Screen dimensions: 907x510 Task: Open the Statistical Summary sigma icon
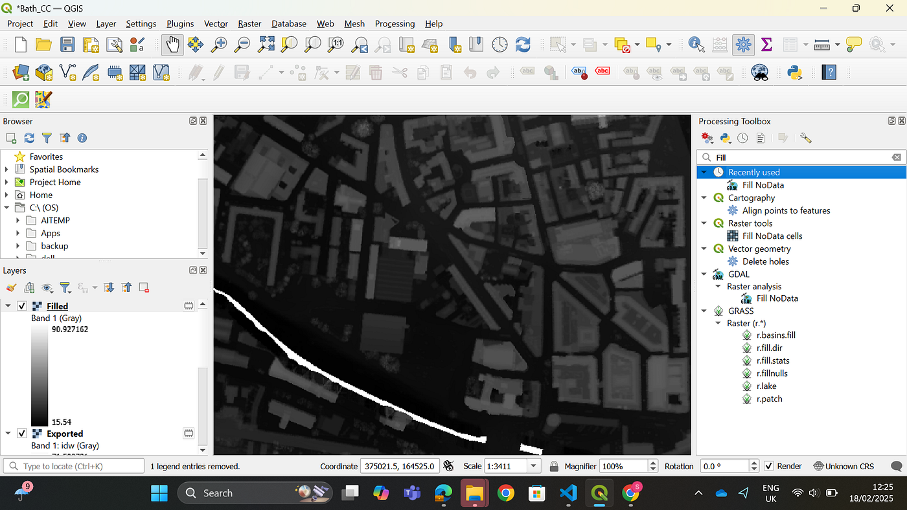[766, 45]
